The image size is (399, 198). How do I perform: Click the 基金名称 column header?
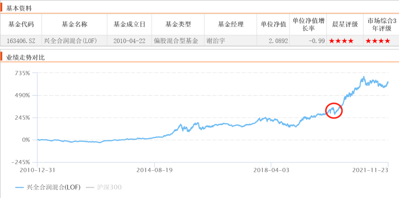tap(75, 24)
